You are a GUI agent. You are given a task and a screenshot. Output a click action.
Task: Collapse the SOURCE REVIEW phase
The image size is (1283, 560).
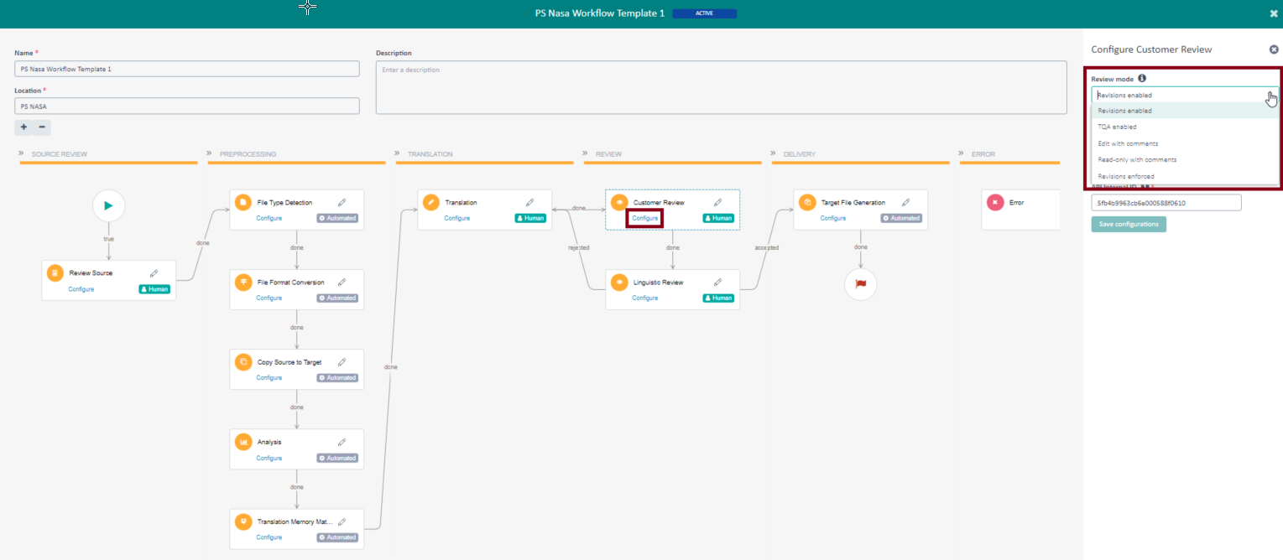(22, 154)
